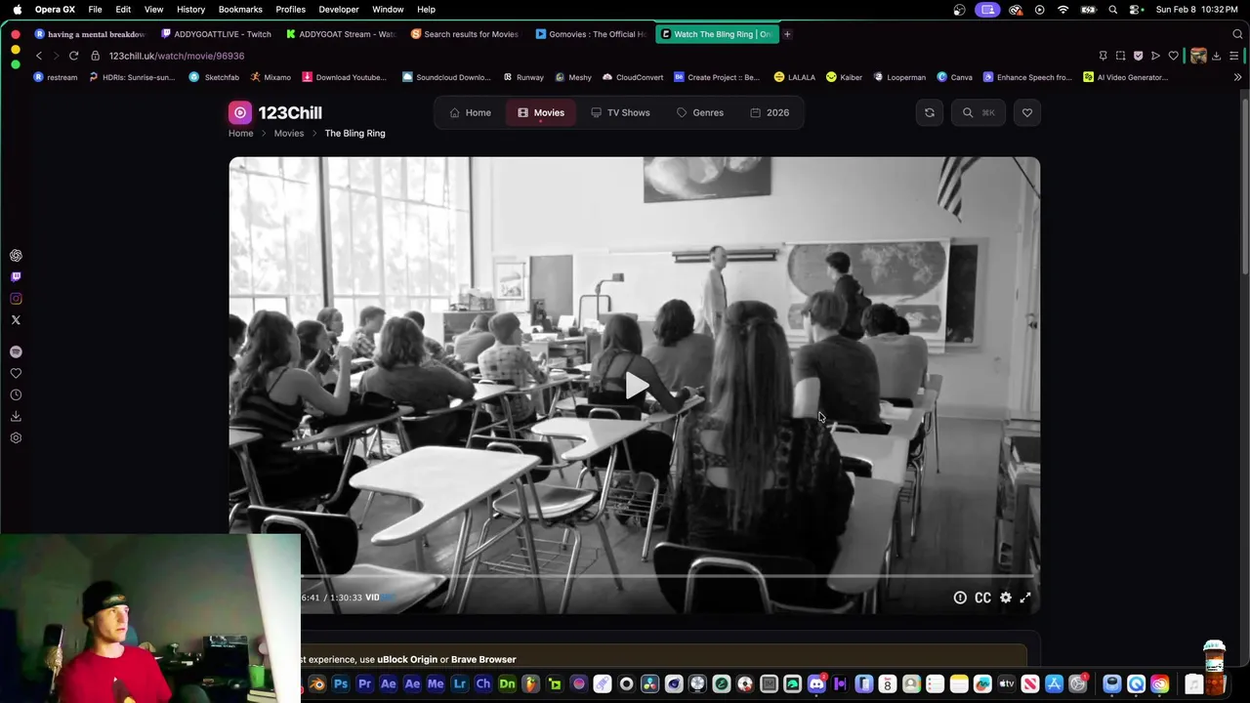Follow the Movies breadcrumb link
The image size is (1250, 703).
point(289,133)
